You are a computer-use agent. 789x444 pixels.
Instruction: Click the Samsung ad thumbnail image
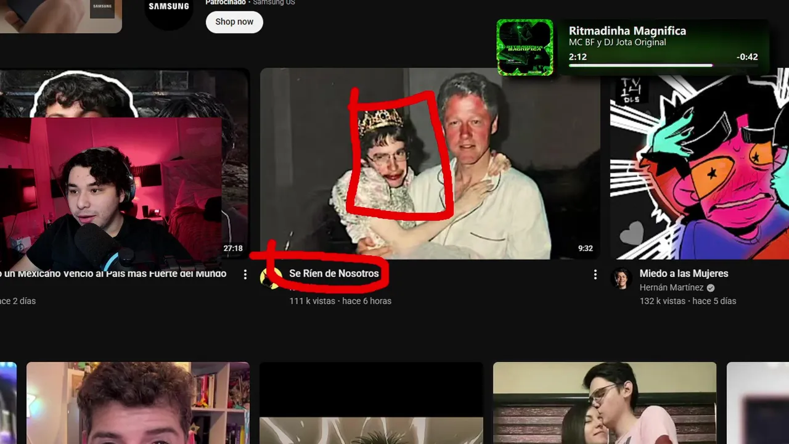pos(61,16)
